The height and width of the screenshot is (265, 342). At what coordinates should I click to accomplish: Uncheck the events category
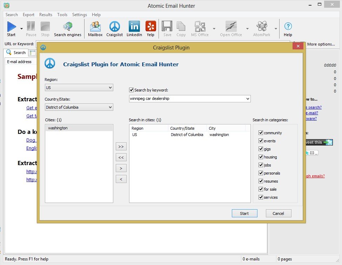[261, 141]
